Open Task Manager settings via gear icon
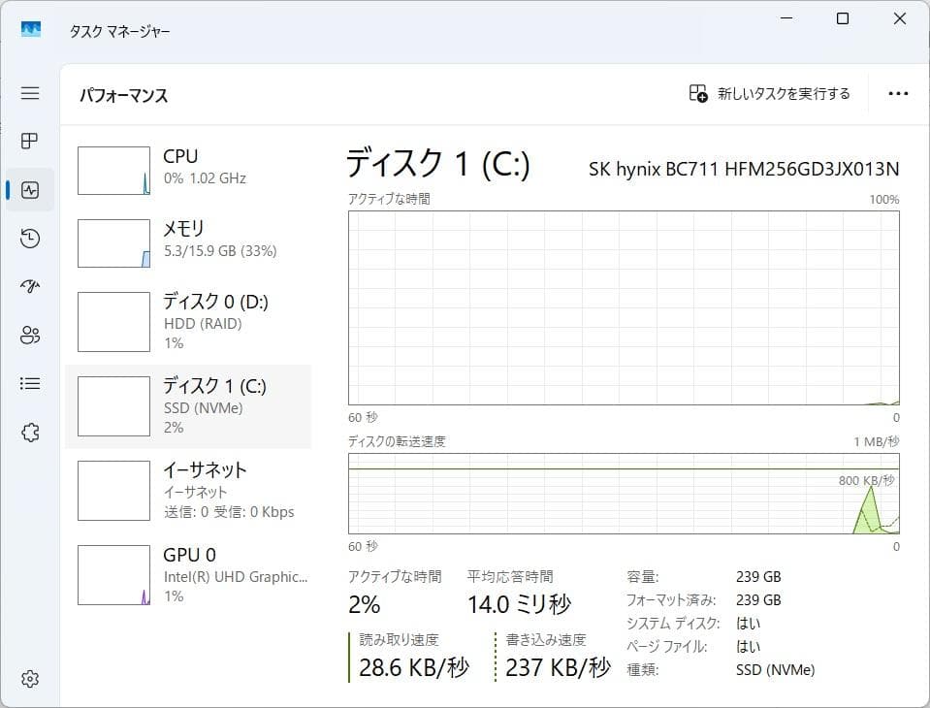This screenshot has width=930, height=708. click(29, 678)
